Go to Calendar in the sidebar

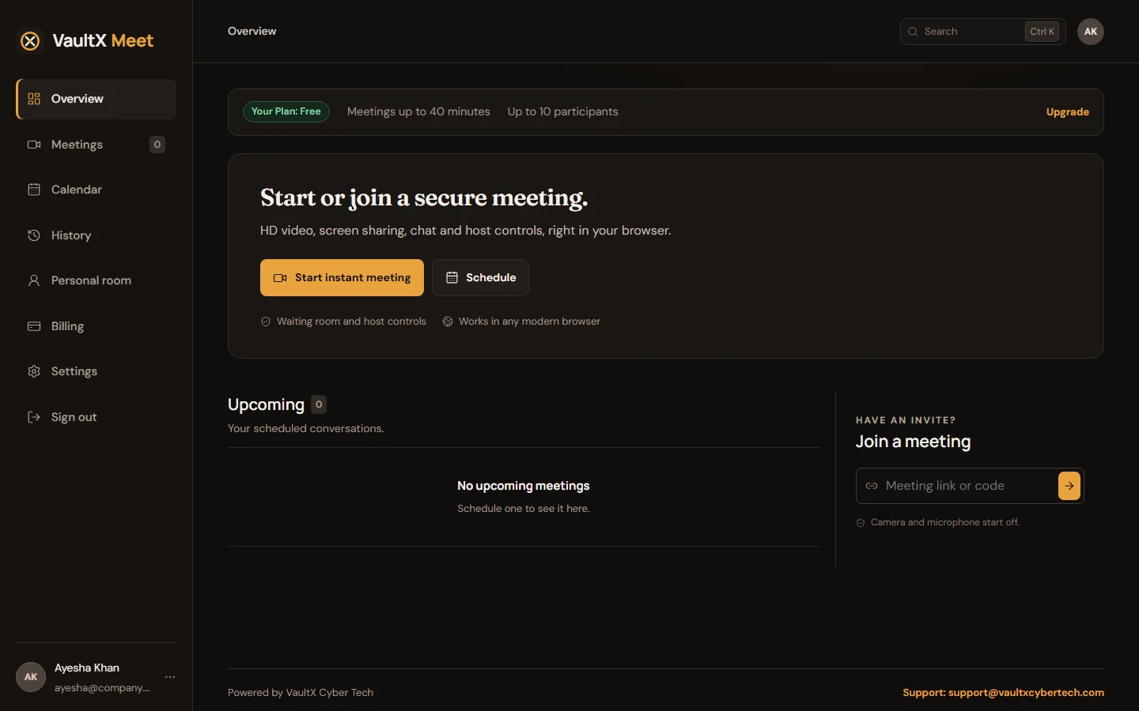click(x=96, y=190)
